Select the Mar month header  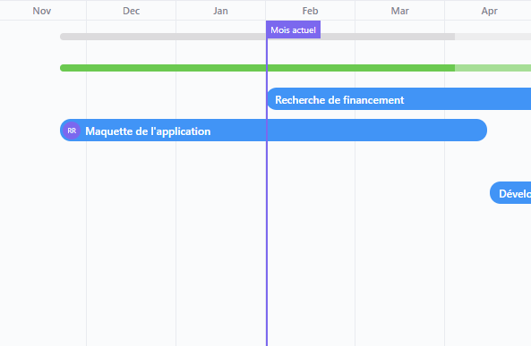pos(399,11)
